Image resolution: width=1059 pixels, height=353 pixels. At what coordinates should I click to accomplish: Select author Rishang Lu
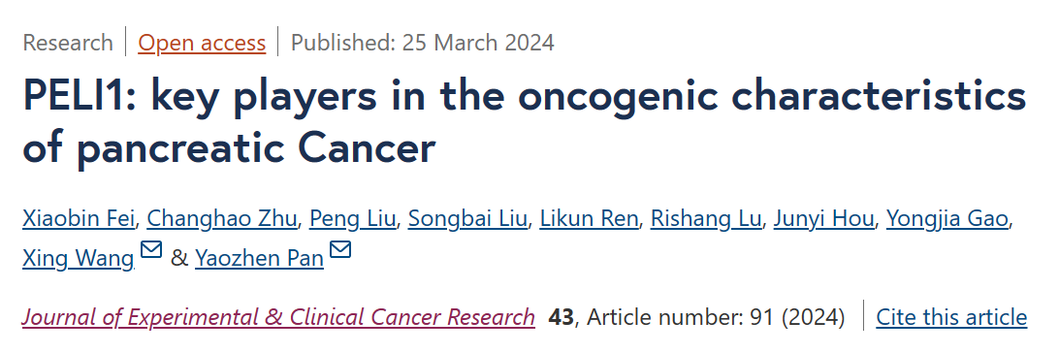(706, 218)
